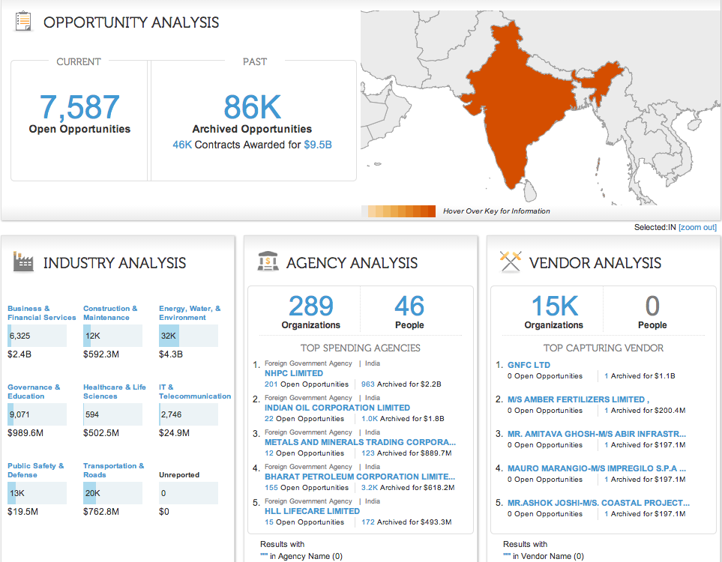Click the 13K Public Safety bar

(37, 493)
